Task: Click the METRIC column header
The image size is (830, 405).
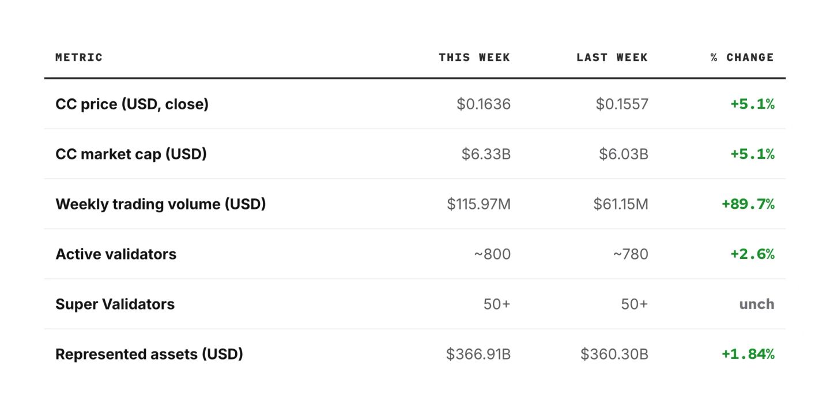Action: pos(79,58)
